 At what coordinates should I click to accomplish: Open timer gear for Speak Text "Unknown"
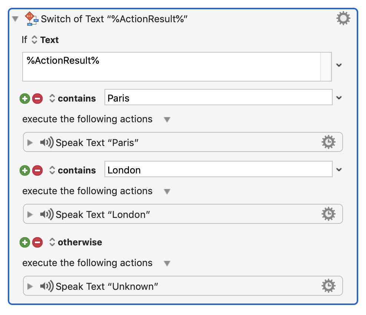(x=328, y=286)
